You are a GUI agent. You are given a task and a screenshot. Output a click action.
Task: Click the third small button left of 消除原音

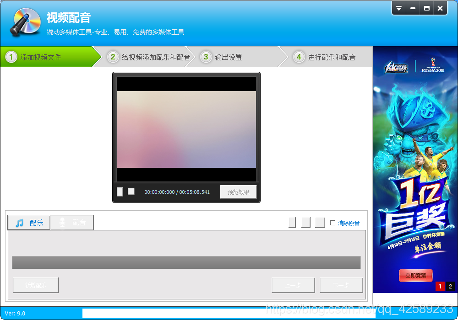320,222
